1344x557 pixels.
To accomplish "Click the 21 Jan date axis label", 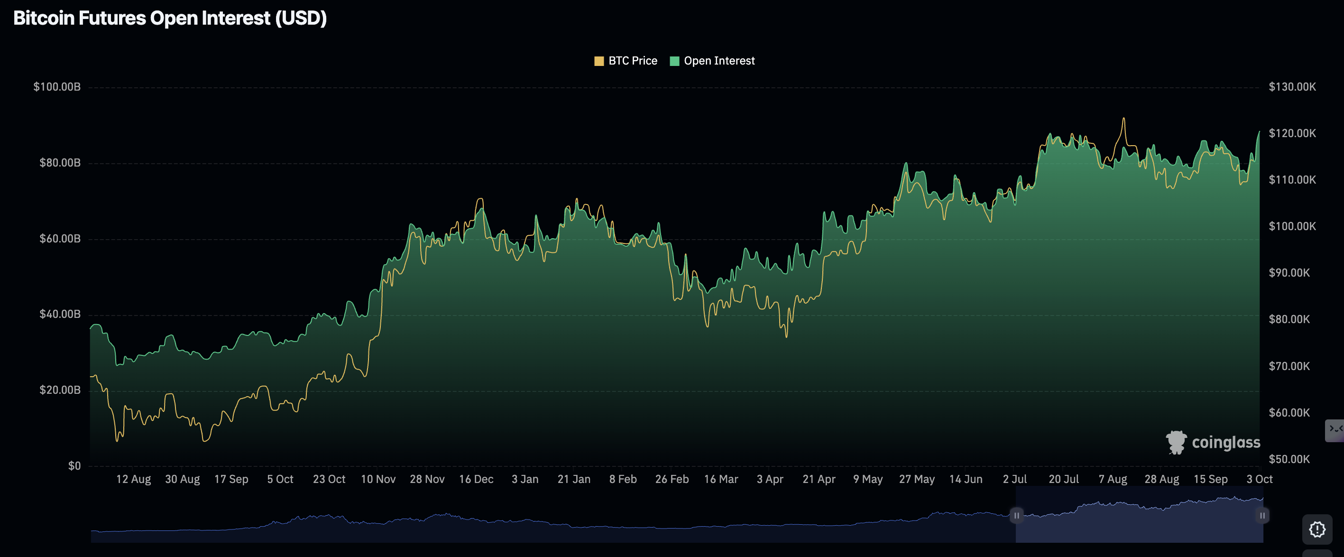I will tap(573, 479).
